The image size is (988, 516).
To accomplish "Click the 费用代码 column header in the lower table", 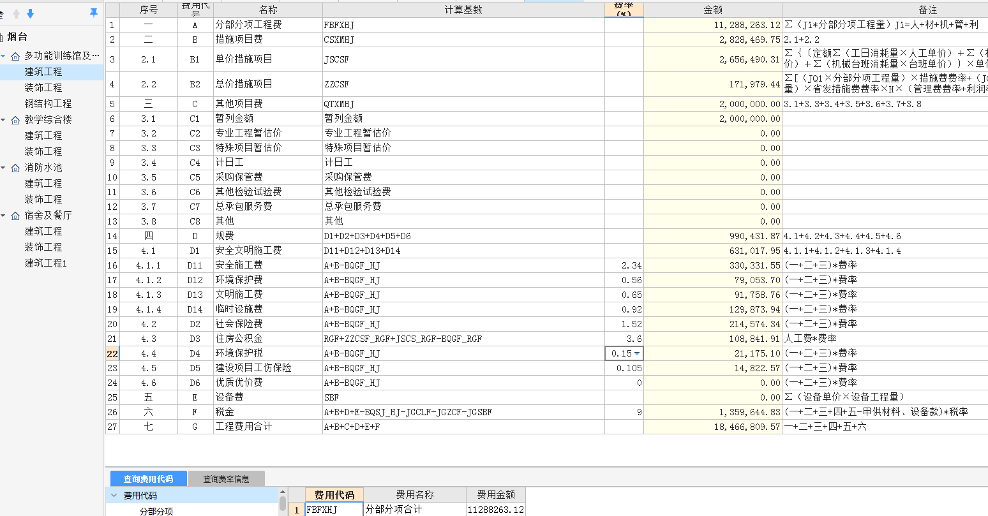I will click(x=334, y=495).
